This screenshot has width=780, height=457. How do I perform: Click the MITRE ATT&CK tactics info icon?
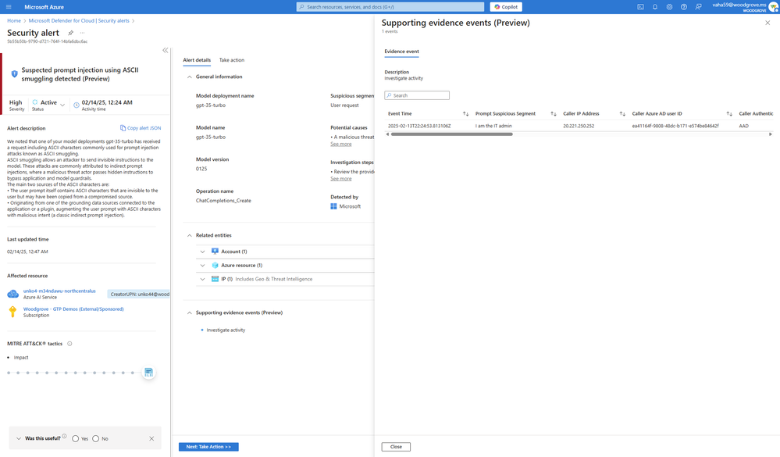69,344
